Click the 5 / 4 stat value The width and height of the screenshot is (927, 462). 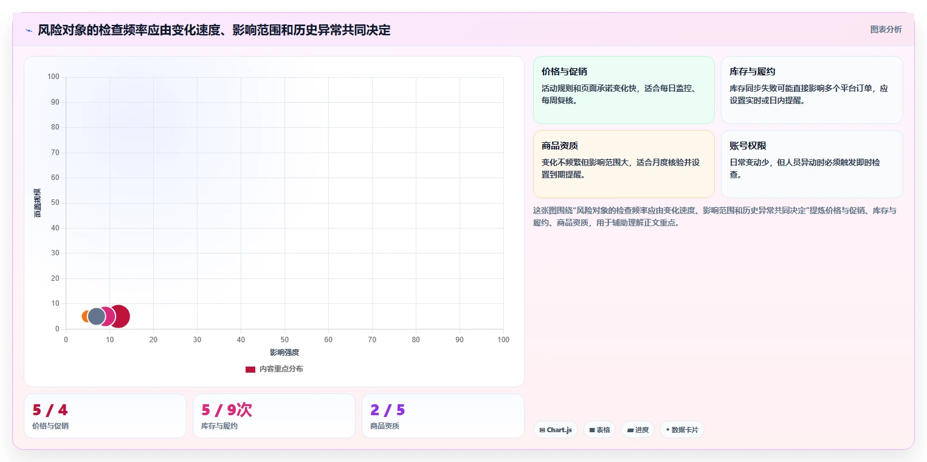click(50, 410)
